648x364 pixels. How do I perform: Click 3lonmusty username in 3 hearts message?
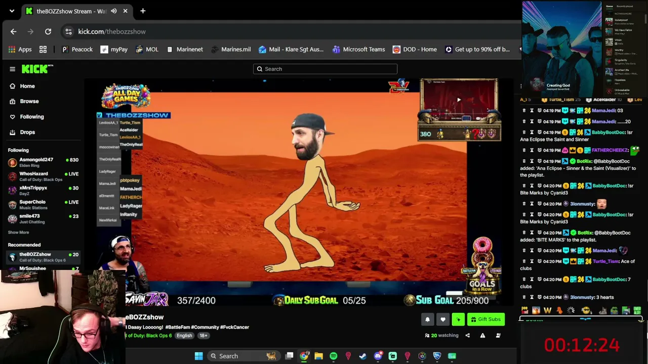[x=582, y=297]
